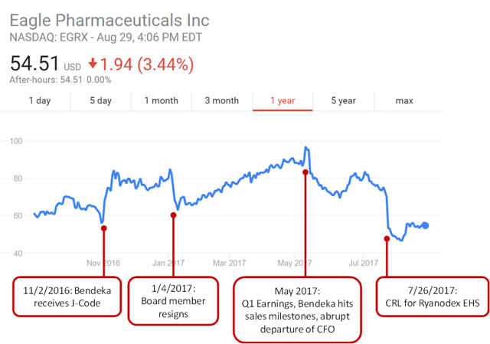Switch to the 5 day tab
Image resolution: width=490 pixels, height=344 pixels.
coord(100,100)
